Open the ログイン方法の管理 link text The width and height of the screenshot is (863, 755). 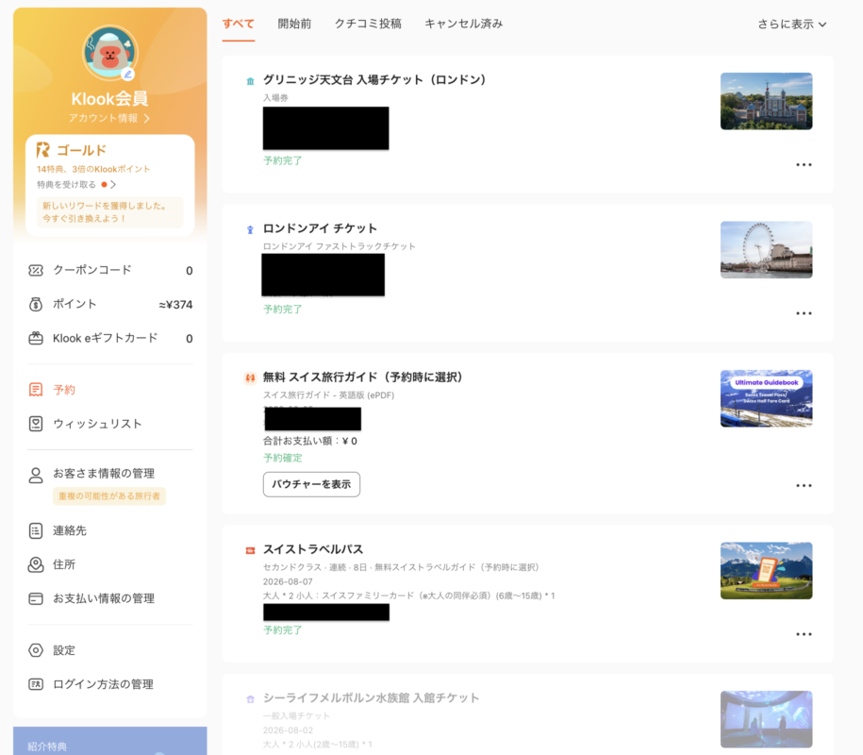(103, 684)
